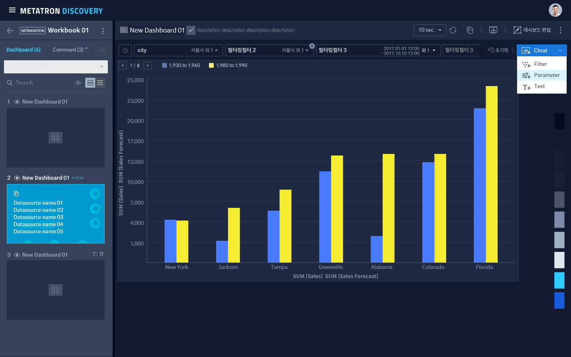
Task: Open Workbook 01 more options menu
Action: [103, 31]
